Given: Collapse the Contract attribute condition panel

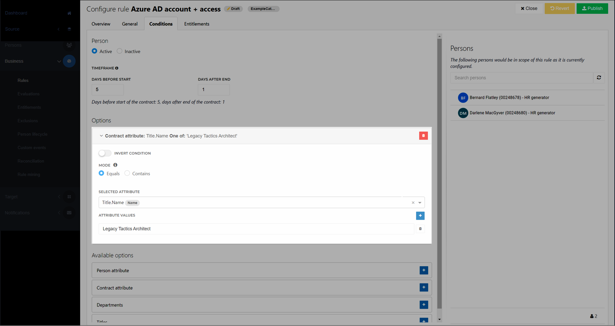Looking at the screenshot, I should click(x=101, y=136).
